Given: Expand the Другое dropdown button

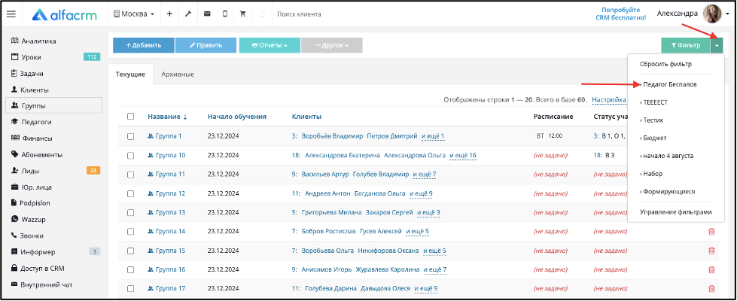Looking at the screenshot, I should click(x=332, y=46).
